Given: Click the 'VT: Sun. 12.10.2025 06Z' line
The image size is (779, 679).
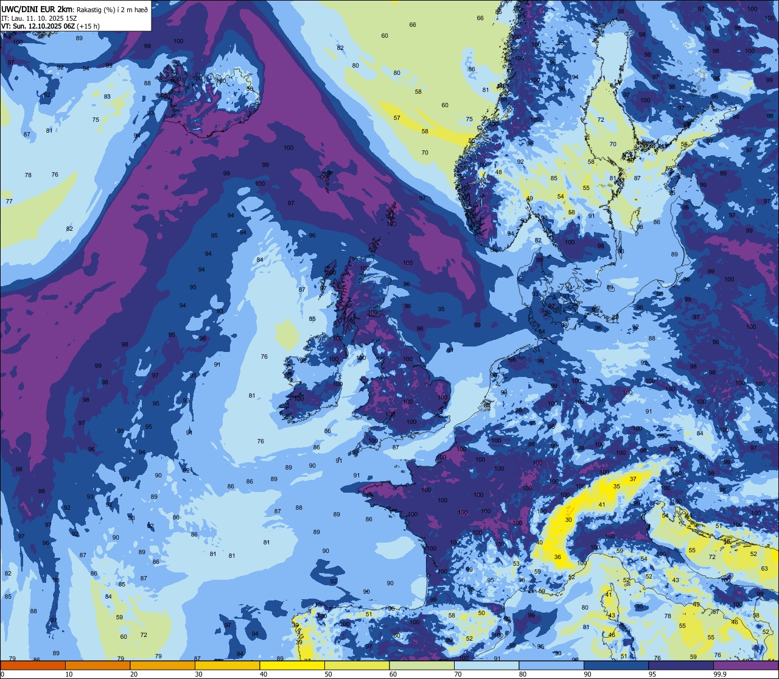Looking at the screenshot, I should (38, 26).
